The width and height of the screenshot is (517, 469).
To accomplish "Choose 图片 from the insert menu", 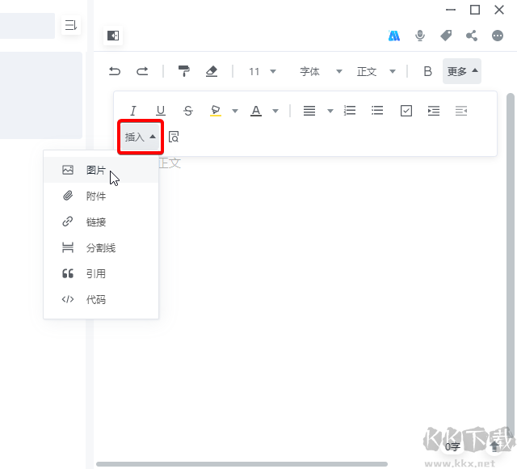I will click(x=95, y=171).
